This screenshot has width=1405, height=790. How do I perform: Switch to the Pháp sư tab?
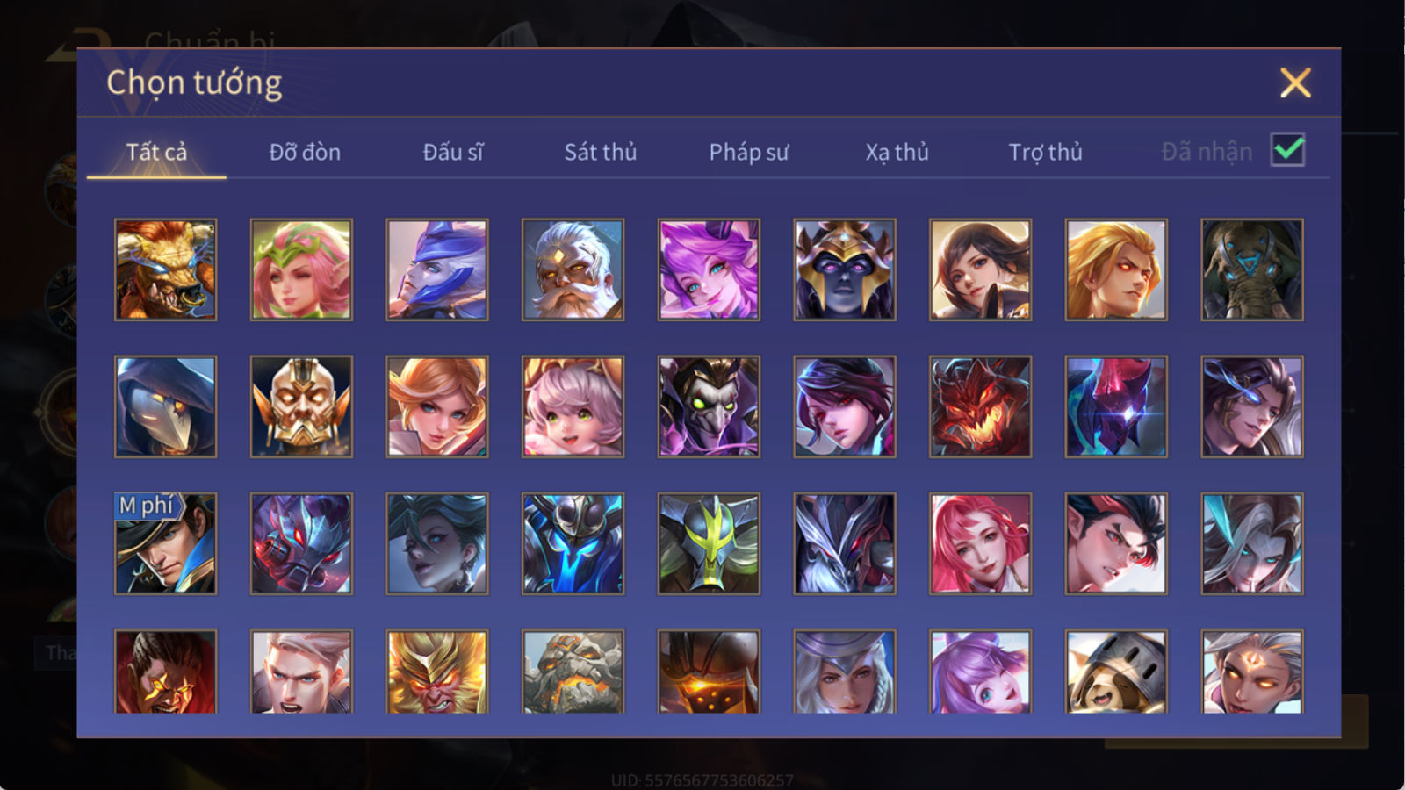(x=749, y=152)
